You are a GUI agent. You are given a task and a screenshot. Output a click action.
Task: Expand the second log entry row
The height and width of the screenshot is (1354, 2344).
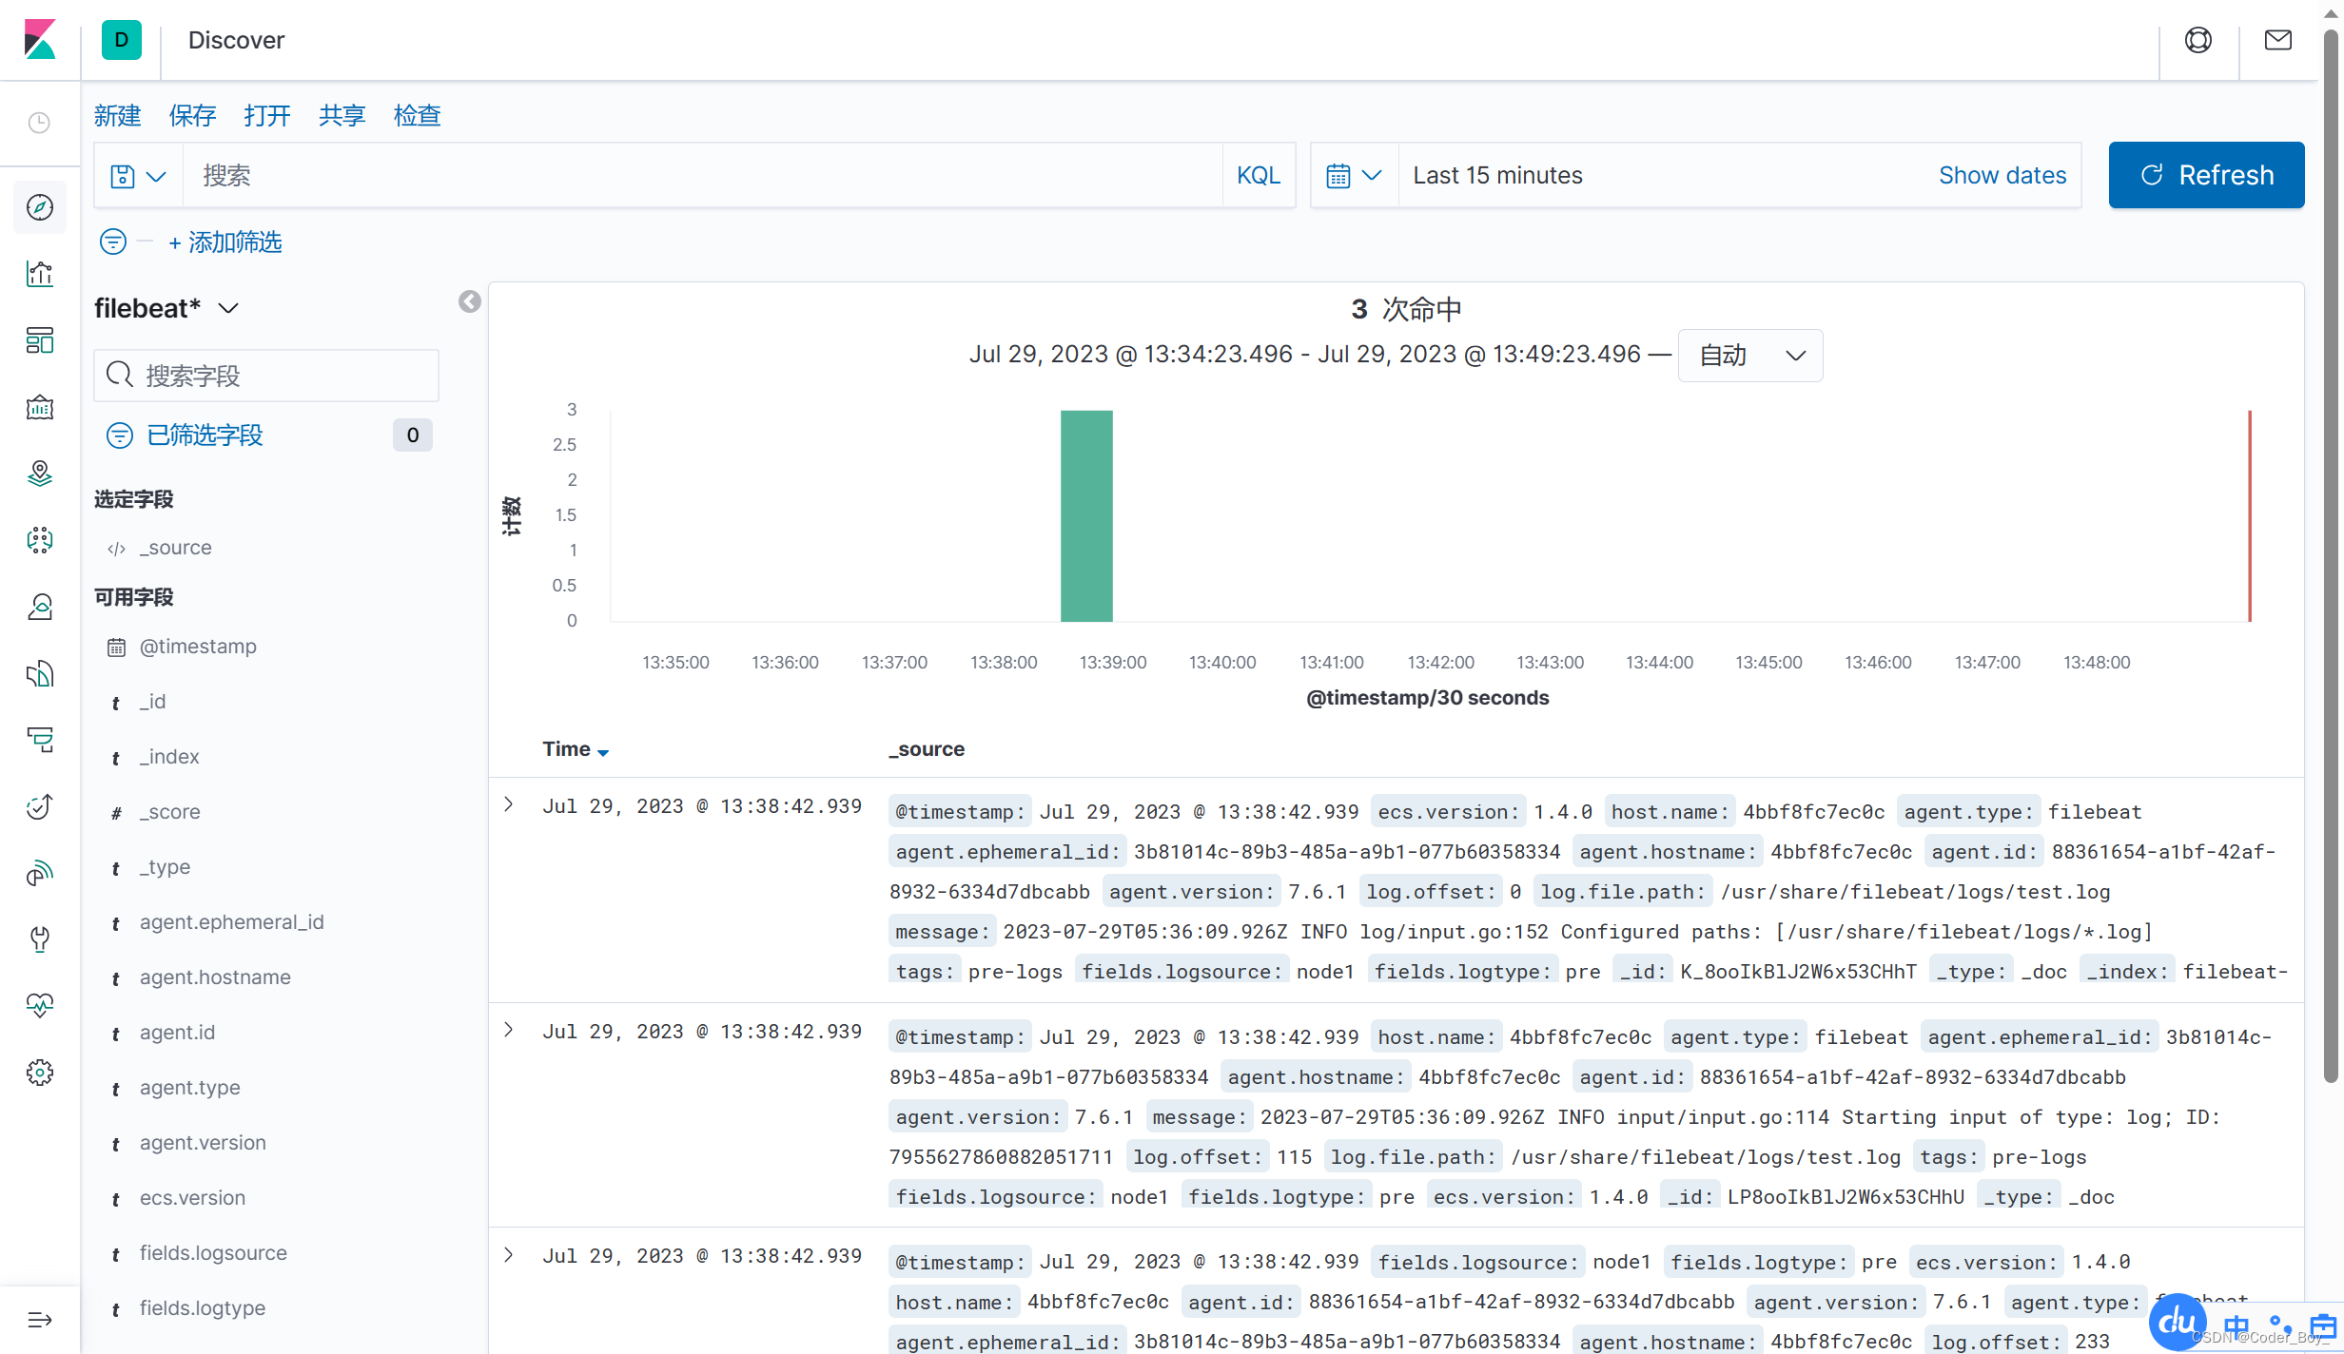[511, 1030]
